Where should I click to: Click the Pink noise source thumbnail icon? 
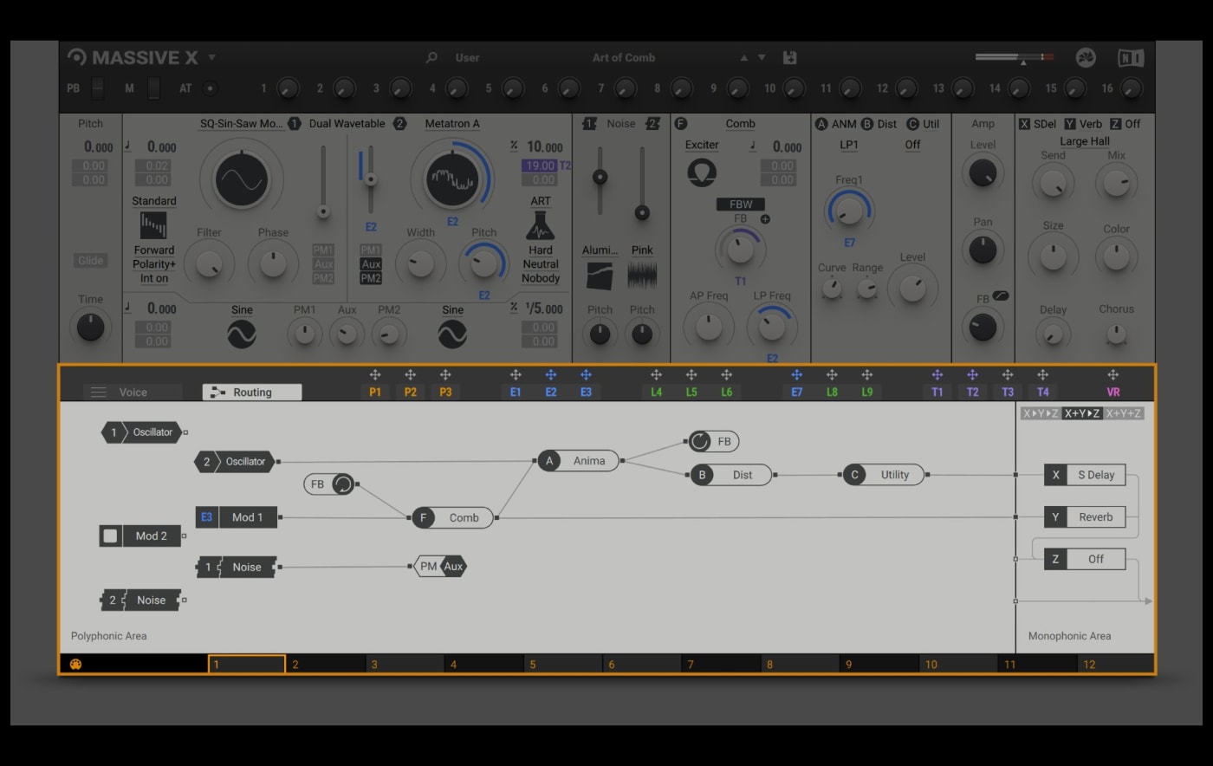[642, 276]
